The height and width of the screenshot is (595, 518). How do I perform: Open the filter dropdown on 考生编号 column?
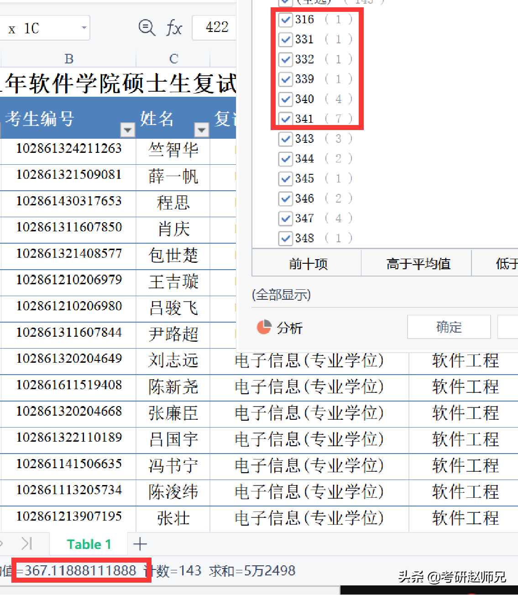point(127,130)
